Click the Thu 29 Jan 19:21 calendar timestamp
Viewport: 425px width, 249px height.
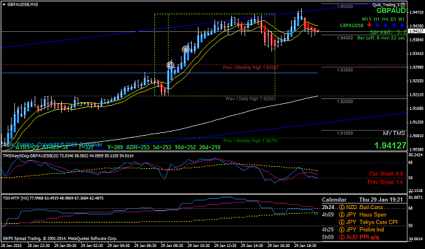[x=381, y=199]
